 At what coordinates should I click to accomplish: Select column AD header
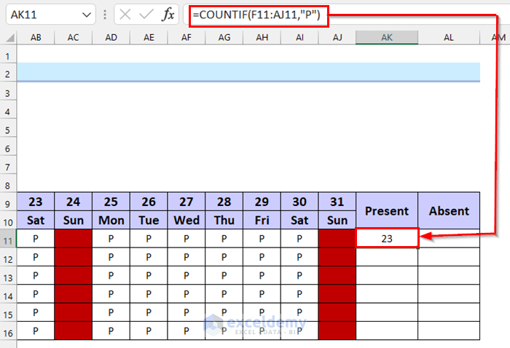pos(111,38)
